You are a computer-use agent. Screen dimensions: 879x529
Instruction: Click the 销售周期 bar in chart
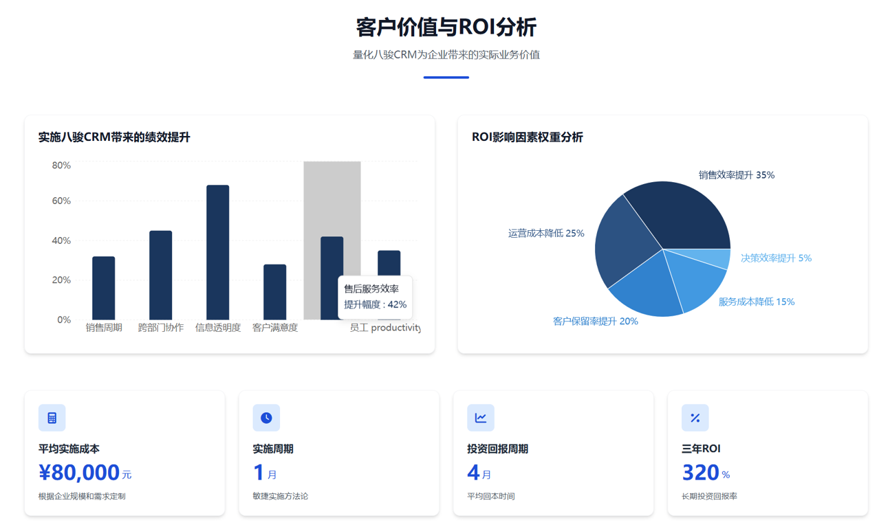(x=104, y=289)
